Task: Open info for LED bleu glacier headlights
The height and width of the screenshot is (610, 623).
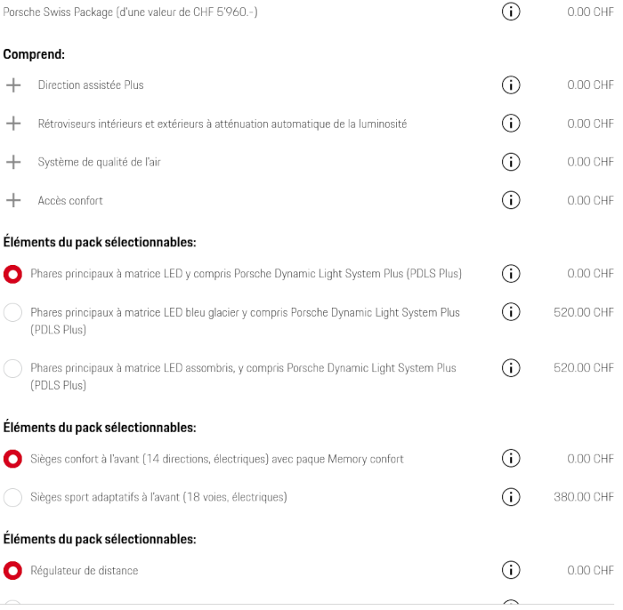Action: tap(511, 312)
